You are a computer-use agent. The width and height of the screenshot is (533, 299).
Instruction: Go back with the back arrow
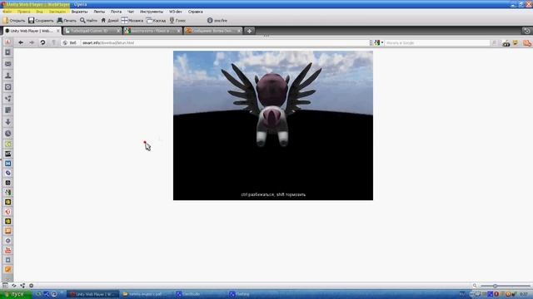pos(21,42)
